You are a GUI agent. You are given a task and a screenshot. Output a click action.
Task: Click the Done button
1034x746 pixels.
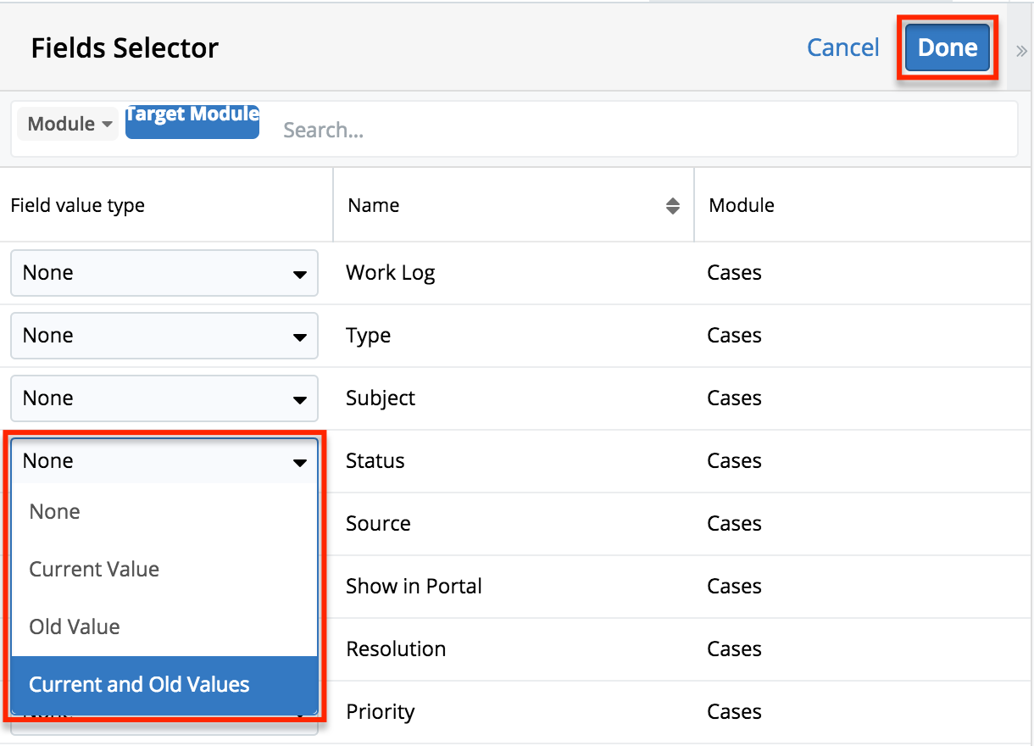pyautogui.click(x=947, y=47)
